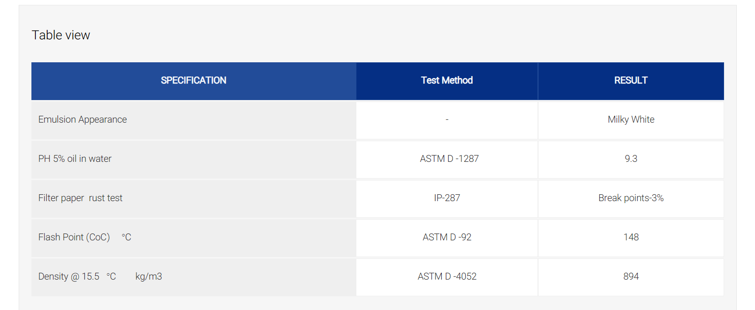The image size is (755, 310).
Task: Select the 894 density result value
Action: [x=631, y=277]
